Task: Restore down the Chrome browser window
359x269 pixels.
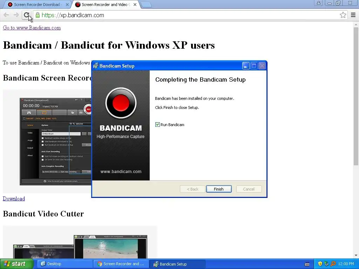Action: [x=338, y=3]
